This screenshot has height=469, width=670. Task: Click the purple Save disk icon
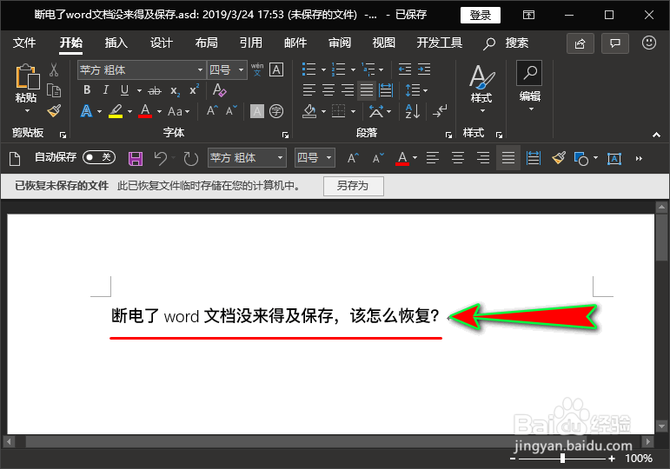[x=136, y=158]
